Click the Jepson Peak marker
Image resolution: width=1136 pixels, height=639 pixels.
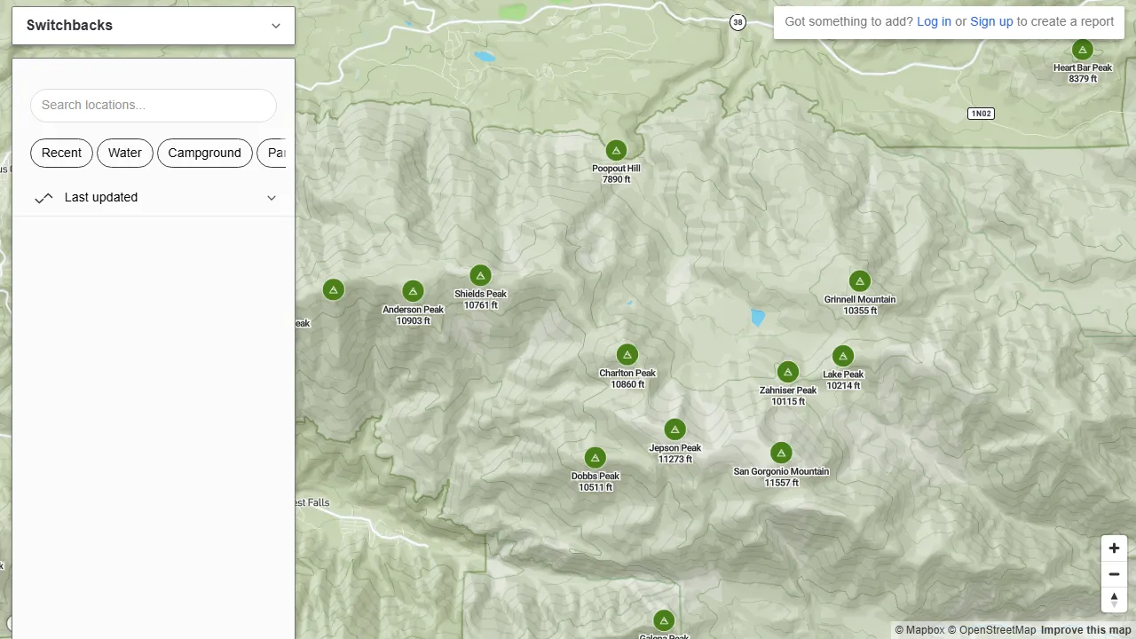674,430
